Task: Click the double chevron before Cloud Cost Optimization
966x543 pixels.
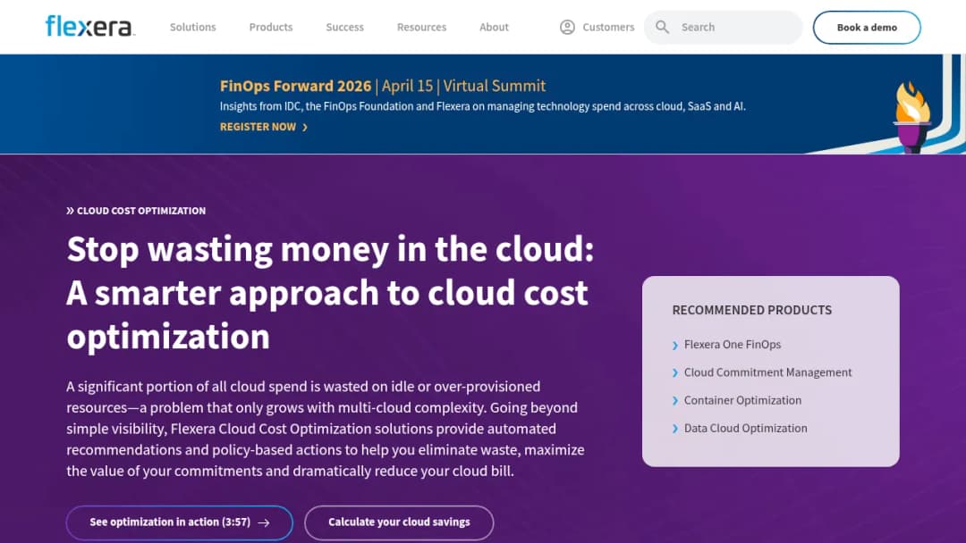Action: point(71,211)
